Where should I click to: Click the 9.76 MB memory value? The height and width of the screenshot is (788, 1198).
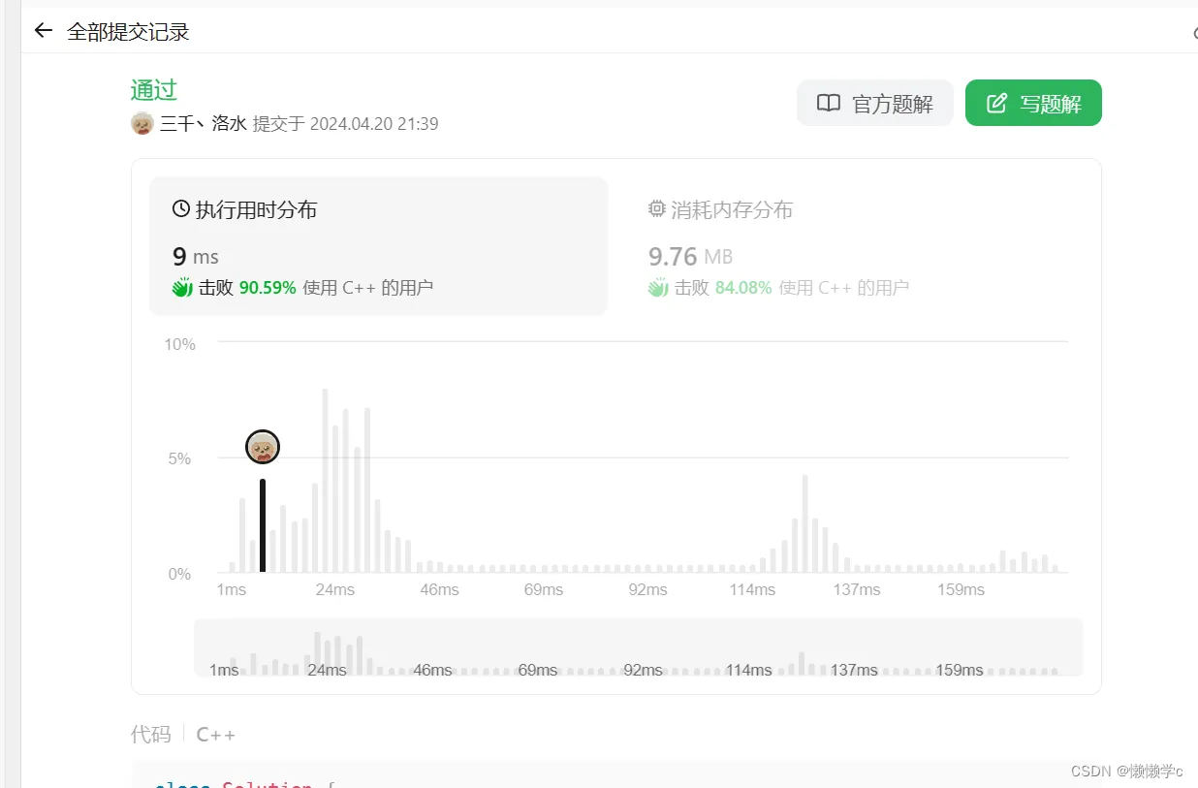pos(690,257)
